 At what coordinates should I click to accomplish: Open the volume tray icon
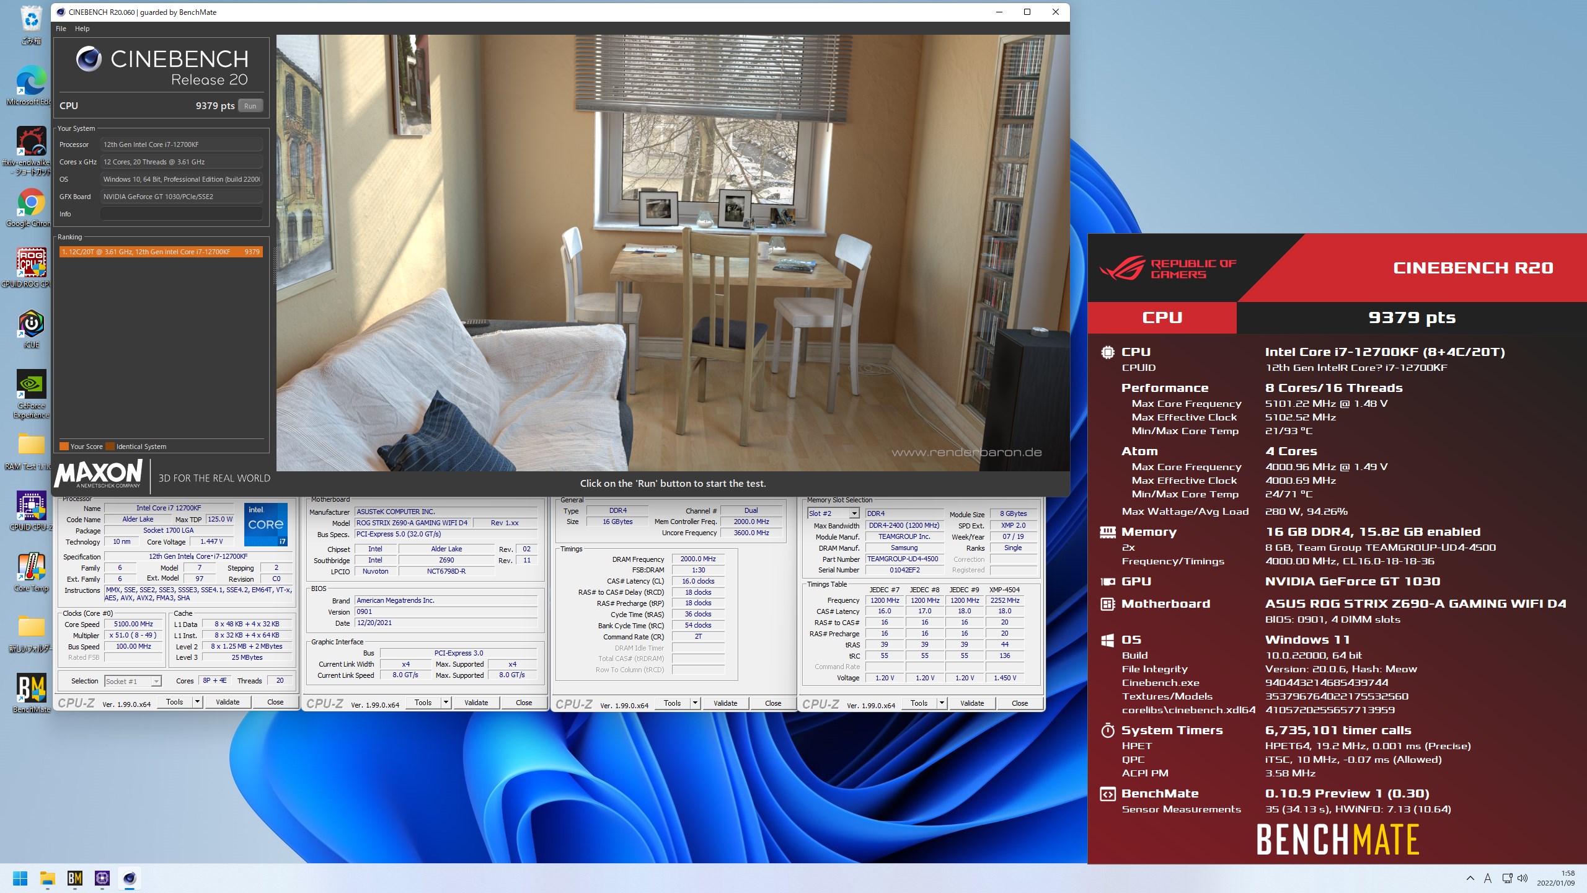[x=1523, y=878]
